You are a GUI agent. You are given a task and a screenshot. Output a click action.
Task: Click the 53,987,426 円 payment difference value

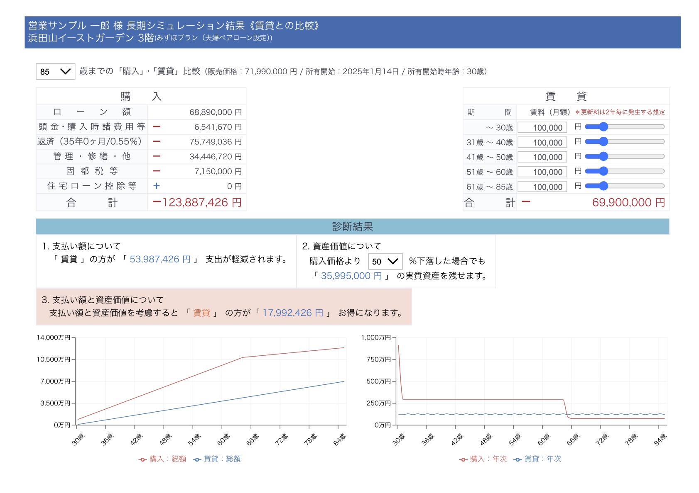(x=160, y=259)
